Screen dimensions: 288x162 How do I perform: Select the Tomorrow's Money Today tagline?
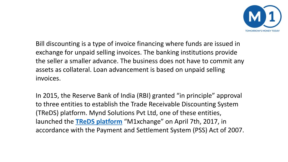pyautogui.click(x=262, y=31)
